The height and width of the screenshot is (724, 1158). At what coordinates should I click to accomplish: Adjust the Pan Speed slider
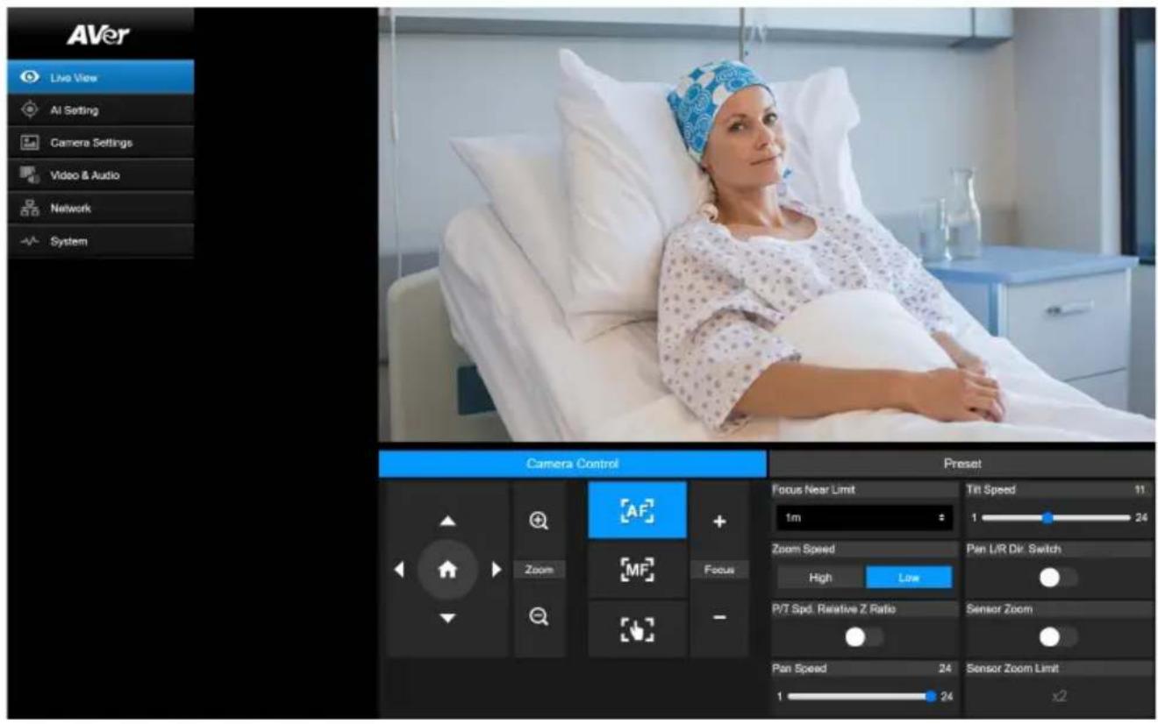tap(862, 697)
